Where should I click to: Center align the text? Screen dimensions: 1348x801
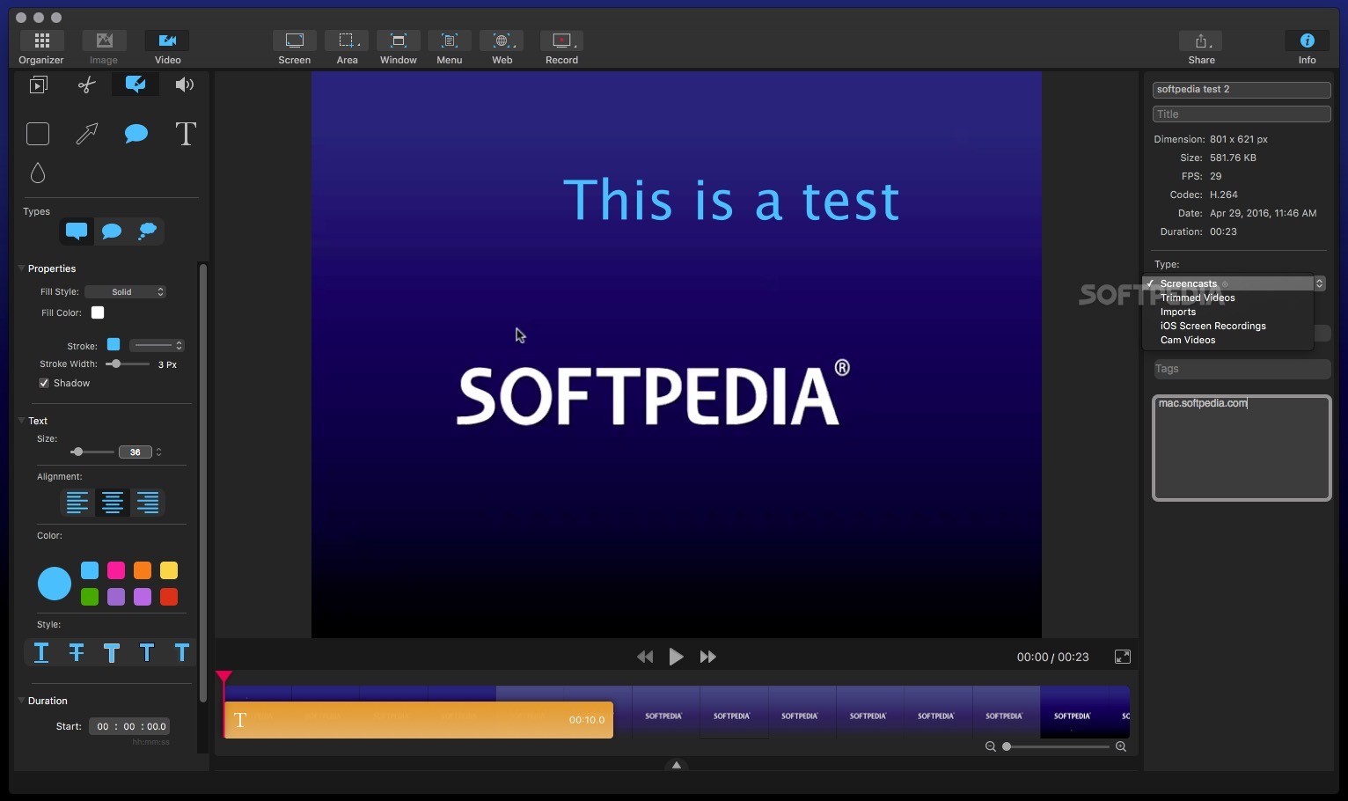[x=113, y=503]
